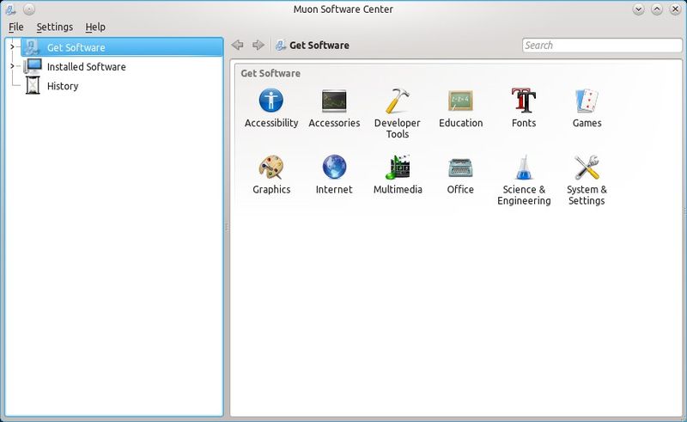Expand the Get Software tree node
Image resolution: width=687 pixels, height=422 pixels.
point(12,46)
